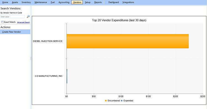Screen dimensions: 207x109
Task: Click the sidebar splitter grip handle
Action: click(31, 58)
